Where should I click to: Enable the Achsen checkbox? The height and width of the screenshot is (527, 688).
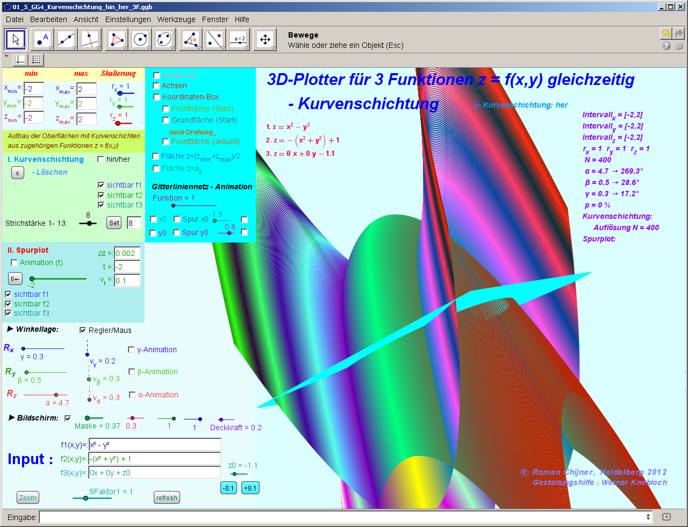[156, 86]
